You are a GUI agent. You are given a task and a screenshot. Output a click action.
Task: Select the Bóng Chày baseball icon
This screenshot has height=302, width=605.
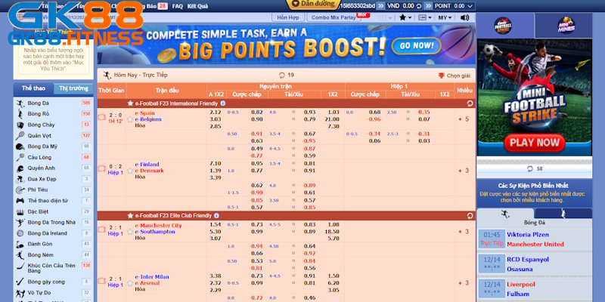click(20, 125)
